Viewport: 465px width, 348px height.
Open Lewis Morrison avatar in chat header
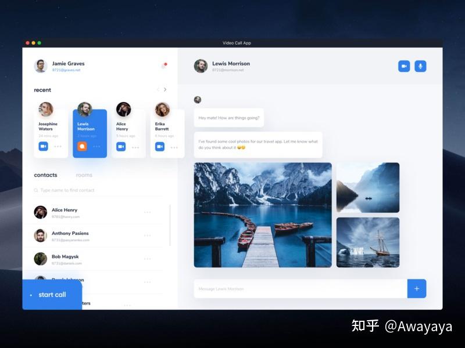[x=201, y=66]
